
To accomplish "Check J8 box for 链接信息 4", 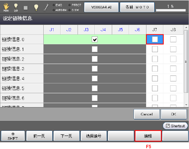I will pyautogui.click(x=173, y=79).
